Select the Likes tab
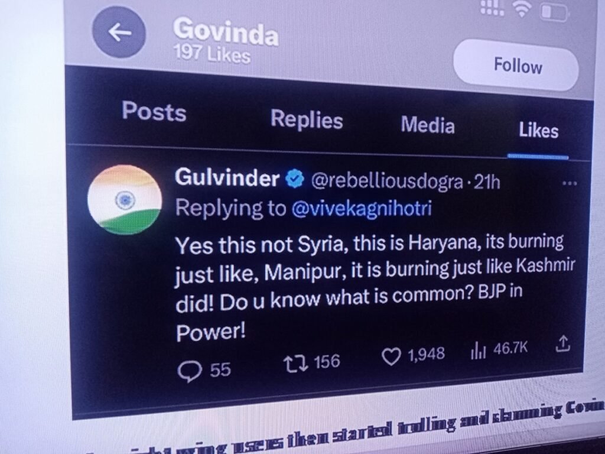Screen dimensions: 605x454 pos(538,130)
